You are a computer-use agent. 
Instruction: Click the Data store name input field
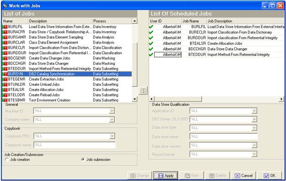pos(224,136)
